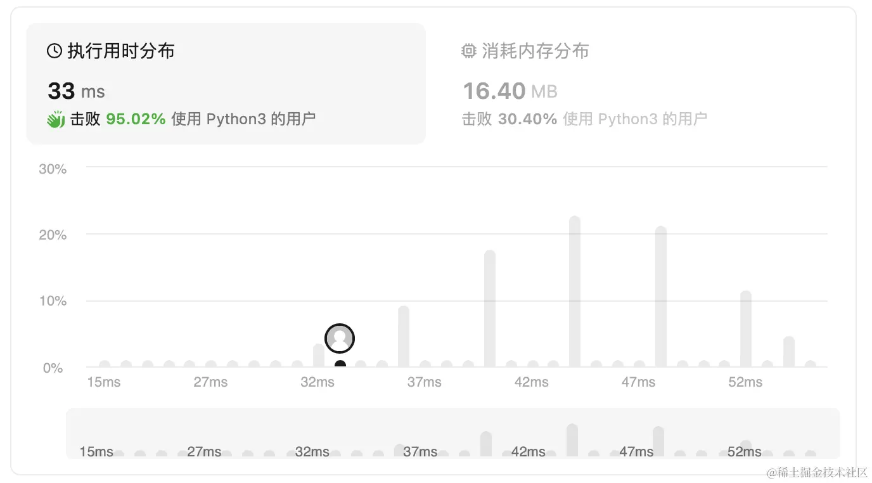The width and height of the screenshot is (872, 483).
Task: Click the 42ms label on main chart axis
Action: click(x=531, y=382)
